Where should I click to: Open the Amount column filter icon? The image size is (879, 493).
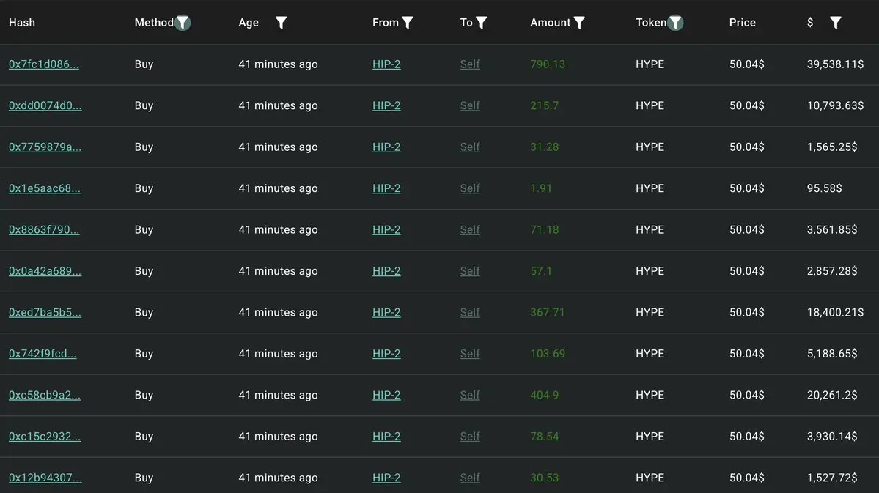coord(579,23)
